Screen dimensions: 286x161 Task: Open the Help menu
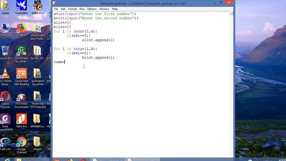(115, 9)
